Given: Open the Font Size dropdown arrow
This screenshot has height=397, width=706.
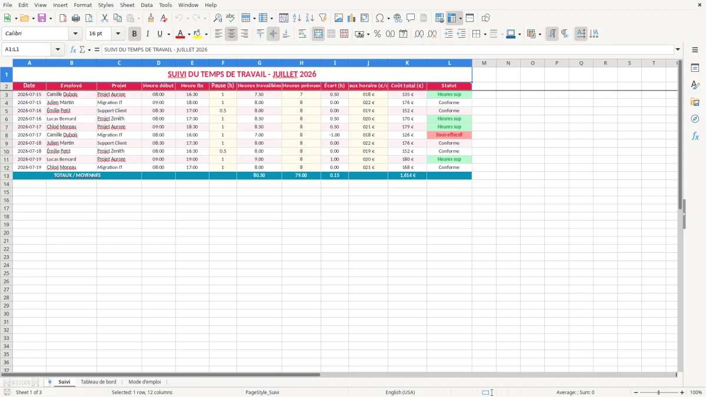Looking at the screenshot, I should (x=118, y=34).
